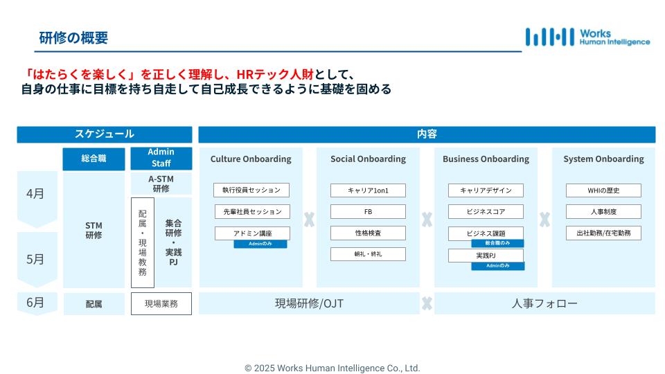Select the Business Onboarding heading
Viewport: 665px width, 374px height.
tap(486, 159)
